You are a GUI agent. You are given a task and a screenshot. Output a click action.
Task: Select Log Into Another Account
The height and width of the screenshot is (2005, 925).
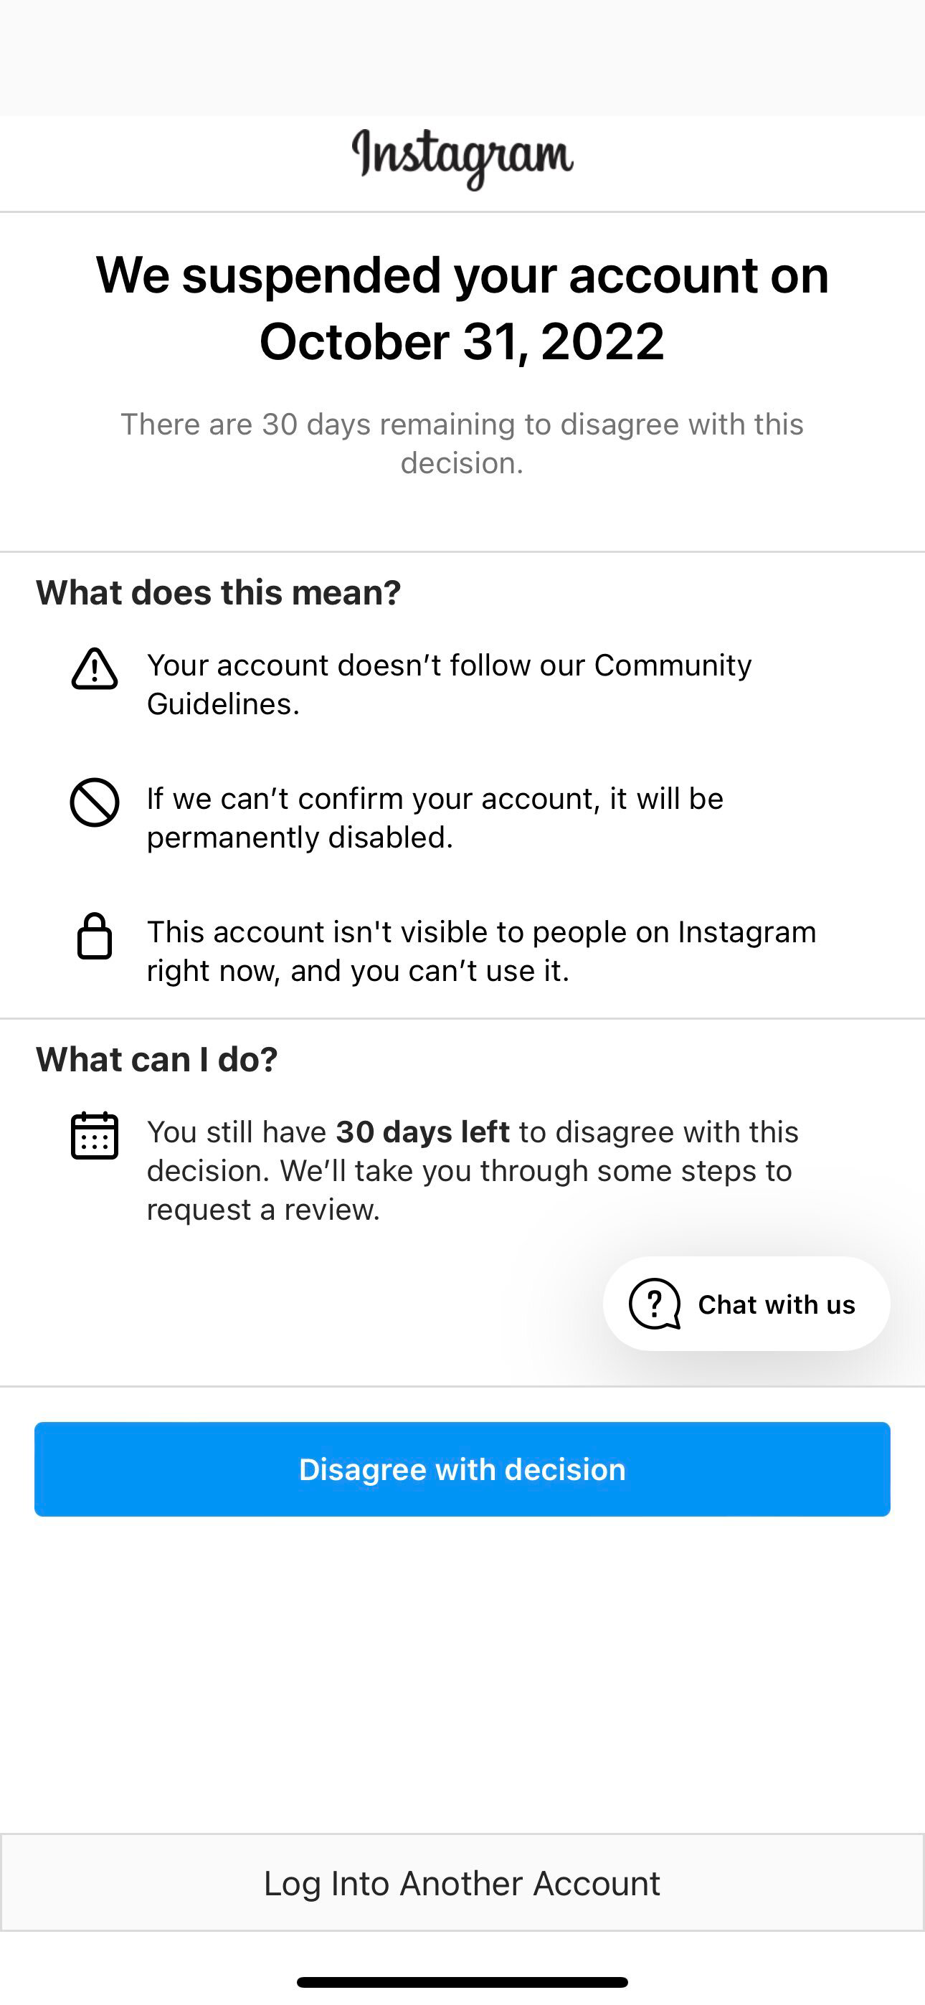click(x=463, y=1883)
